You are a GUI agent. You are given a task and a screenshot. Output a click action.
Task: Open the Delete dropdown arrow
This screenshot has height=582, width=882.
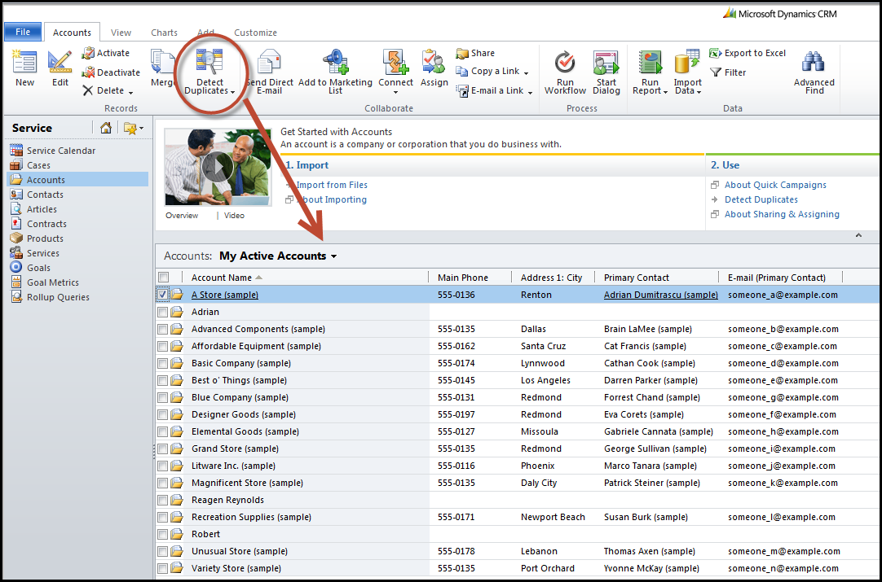[x=130, y=92]
